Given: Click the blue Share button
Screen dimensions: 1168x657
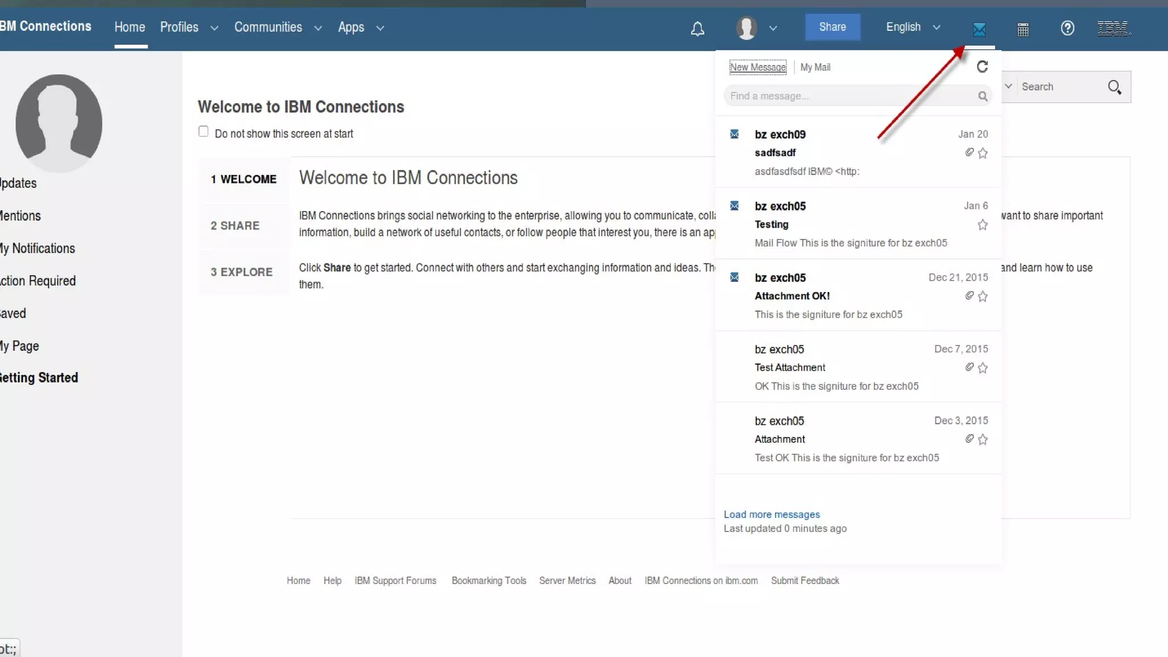Looking at the screenshot, I should tap(833, 27).
